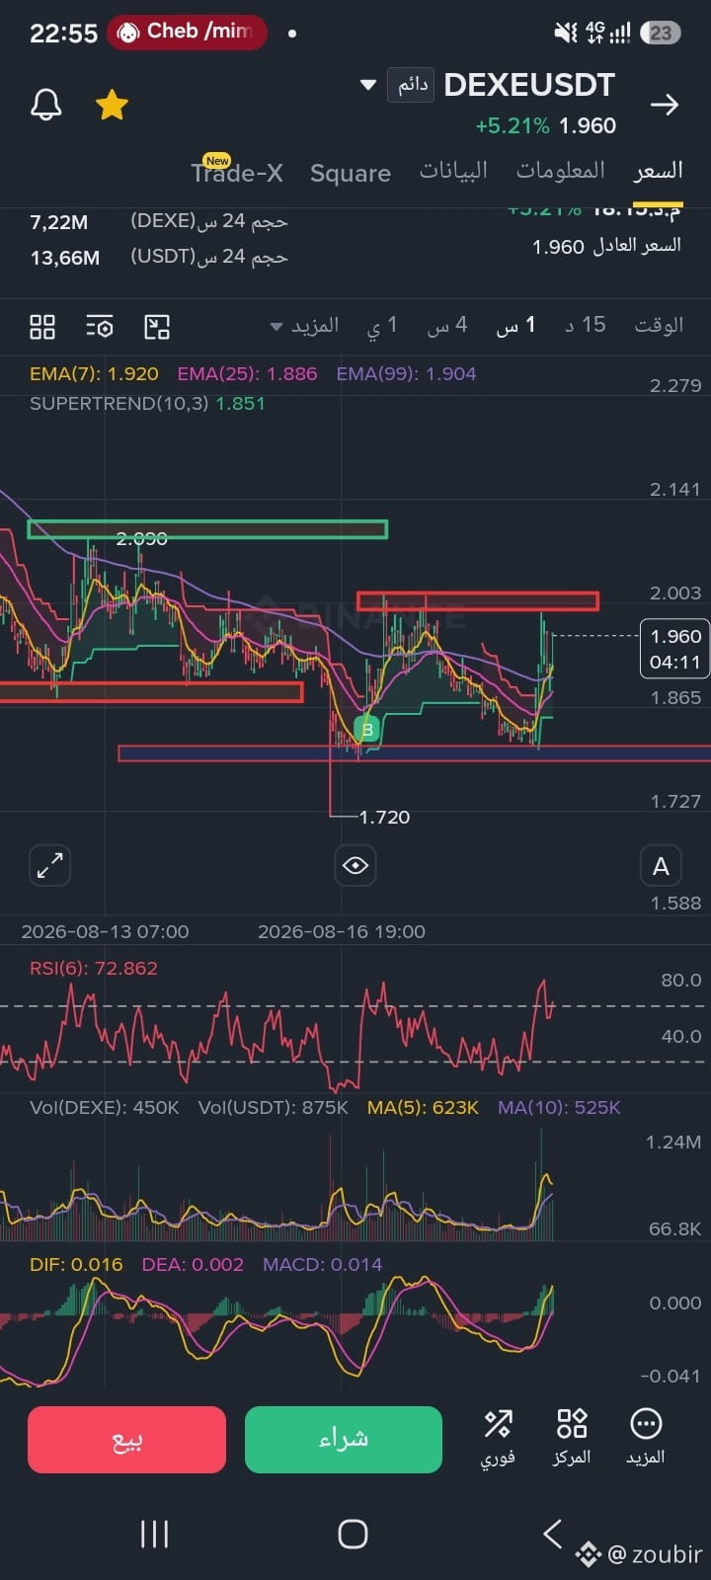711x1580 pixels.
Task: Tap the Android home button
Action: pos(353,1534)
